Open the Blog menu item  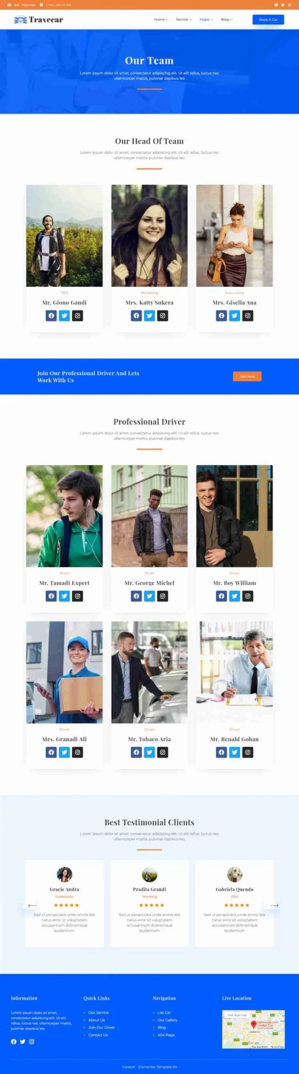[227, 20]
